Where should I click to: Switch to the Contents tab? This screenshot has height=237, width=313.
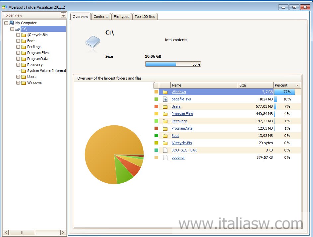(101, 17)
